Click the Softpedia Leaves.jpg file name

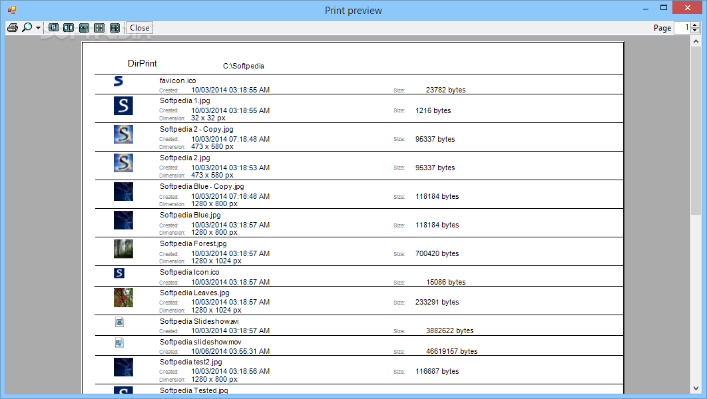[194, 293]
